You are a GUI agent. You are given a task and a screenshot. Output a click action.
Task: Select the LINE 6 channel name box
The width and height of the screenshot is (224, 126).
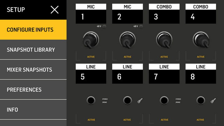coord(128,73)
